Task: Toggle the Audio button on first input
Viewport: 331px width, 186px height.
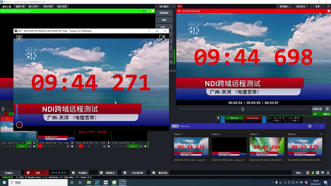Action: coord(22,146)
